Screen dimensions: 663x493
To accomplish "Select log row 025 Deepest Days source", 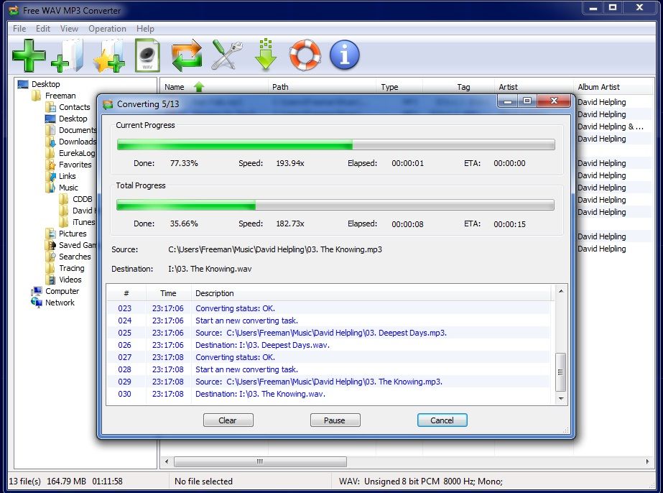I will pos(328,333).
